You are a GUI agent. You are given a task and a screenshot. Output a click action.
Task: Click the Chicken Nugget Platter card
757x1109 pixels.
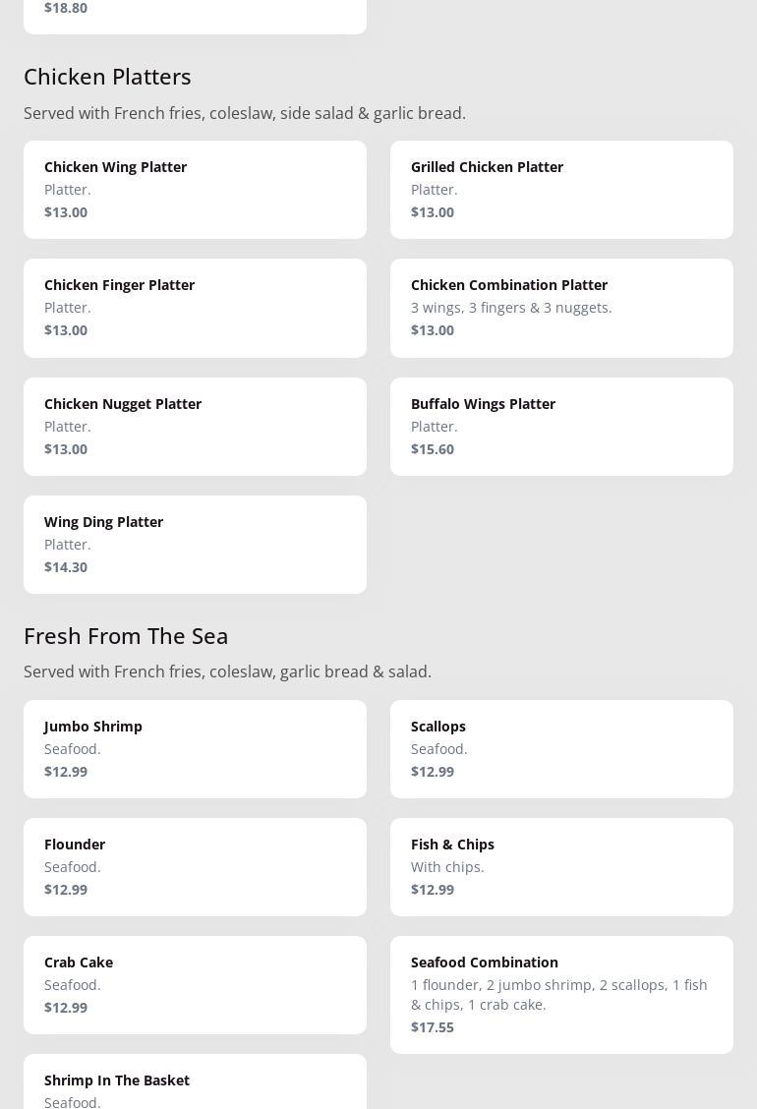tap(195, 426)
